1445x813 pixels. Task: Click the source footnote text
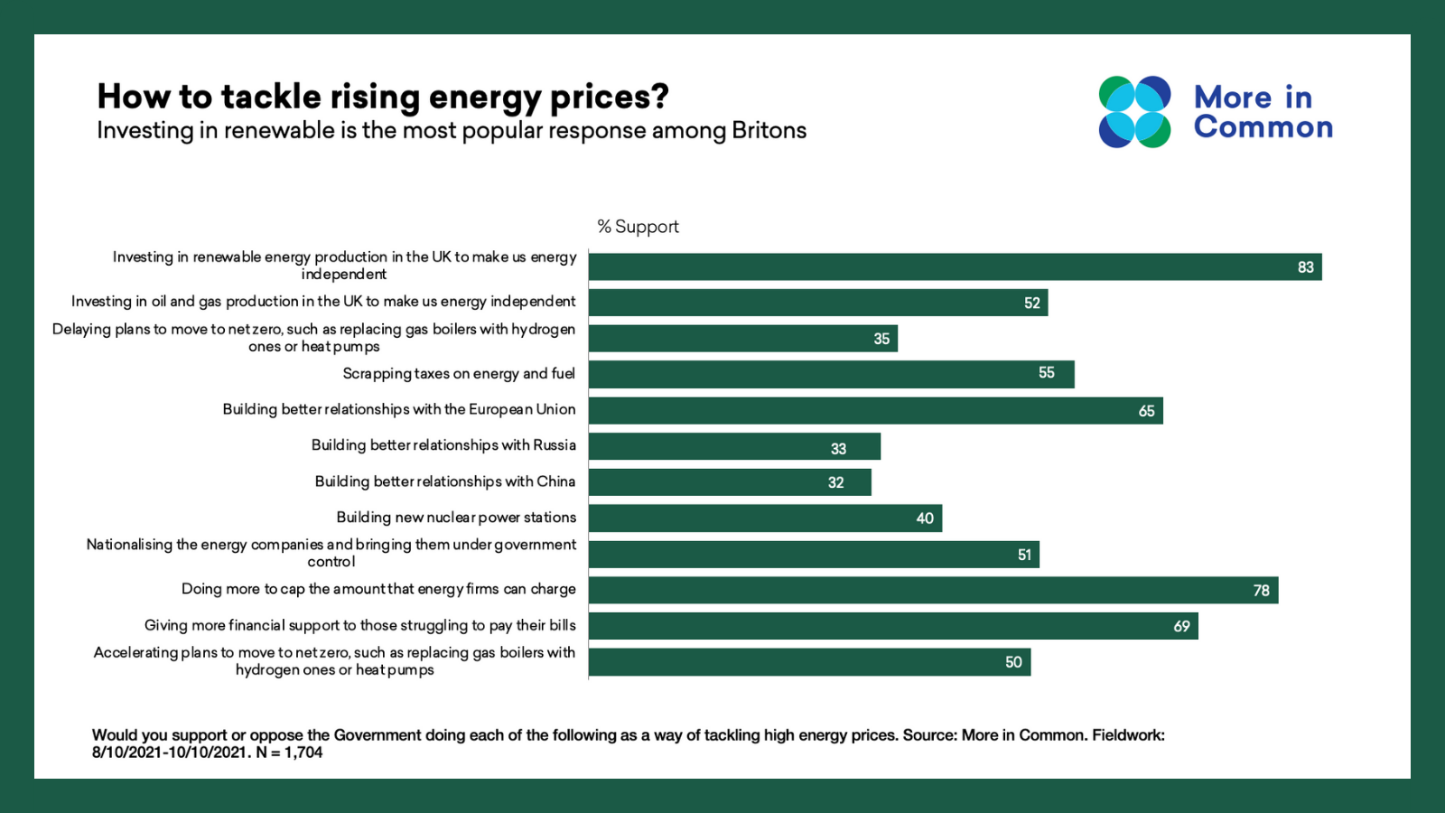pos(628,743)
